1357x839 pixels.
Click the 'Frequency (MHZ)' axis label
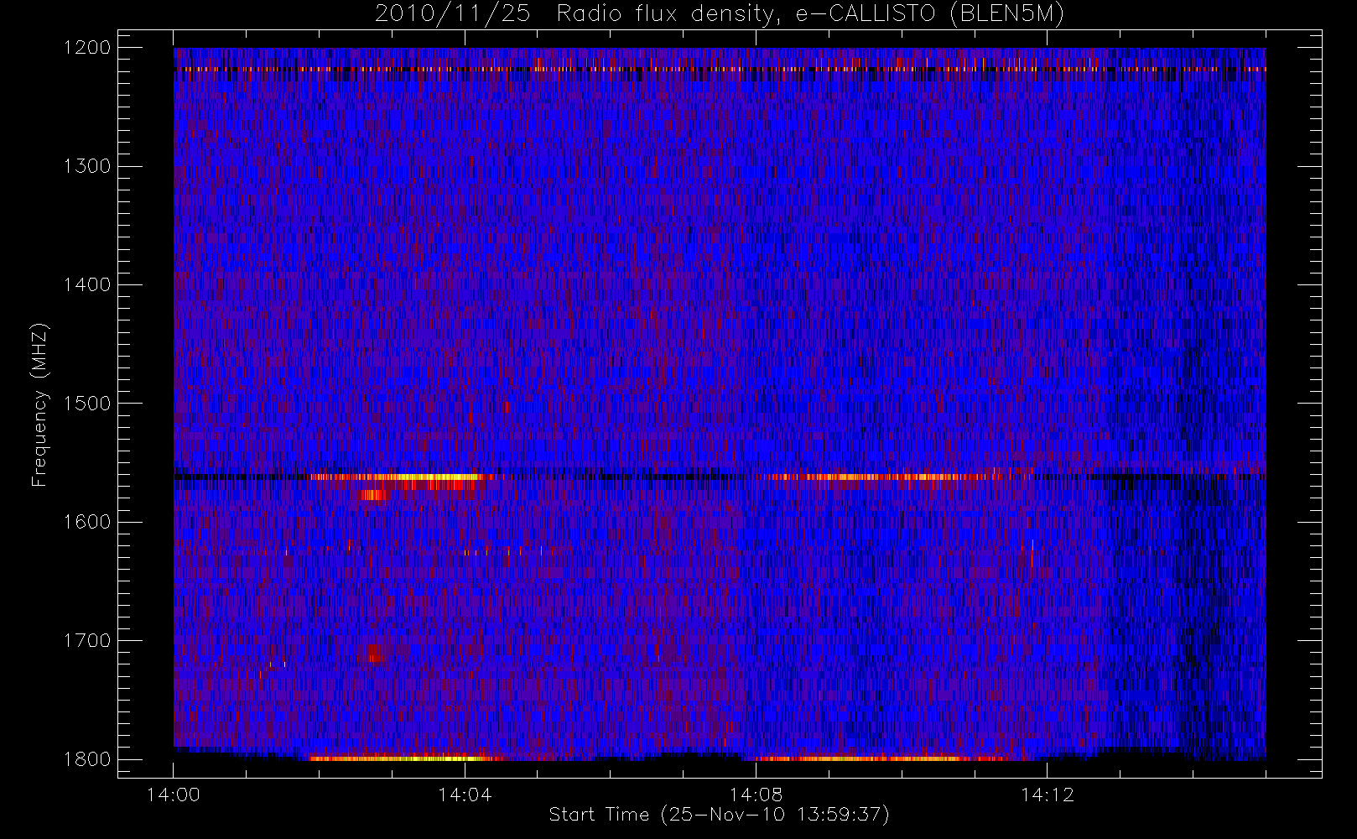click(x=39, y=404)
